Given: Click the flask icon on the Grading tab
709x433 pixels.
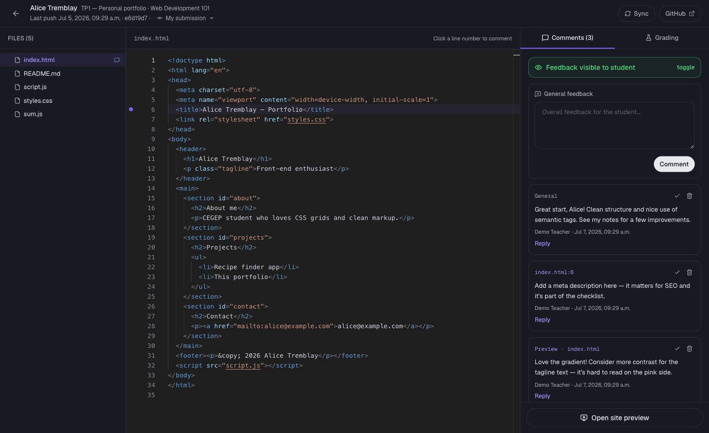Looking at the screenshot, I should coord(648,38).
